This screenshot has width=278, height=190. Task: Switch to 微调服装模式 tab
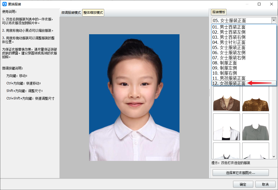tap(71, 13)
